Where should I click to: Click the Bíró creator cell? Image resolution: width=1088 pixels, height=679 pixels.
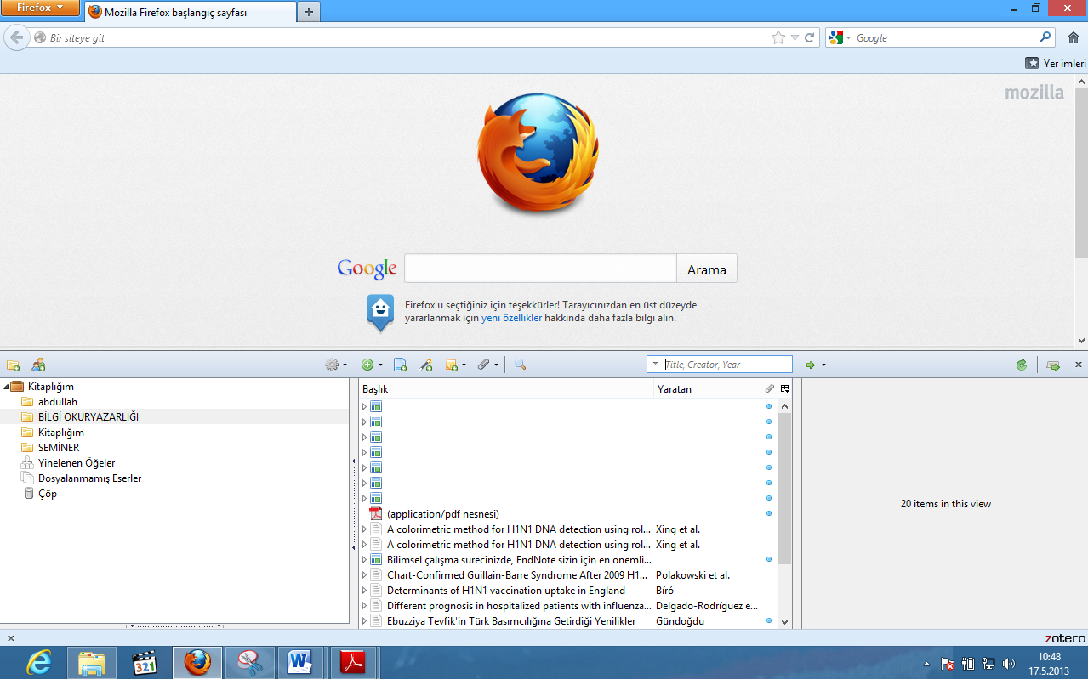(664, 591)
